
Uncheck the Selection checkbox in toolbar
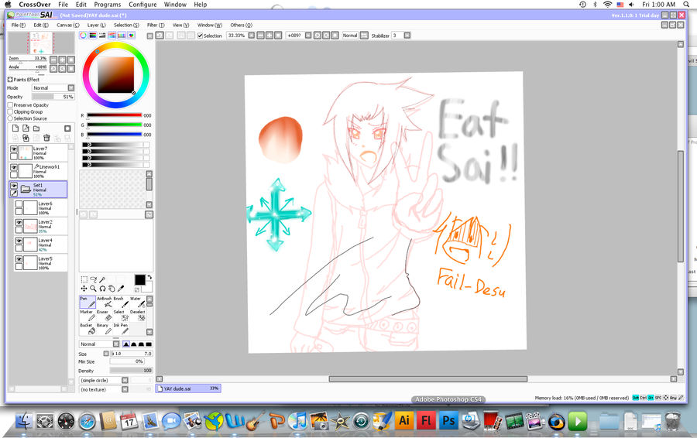point(200,36)
